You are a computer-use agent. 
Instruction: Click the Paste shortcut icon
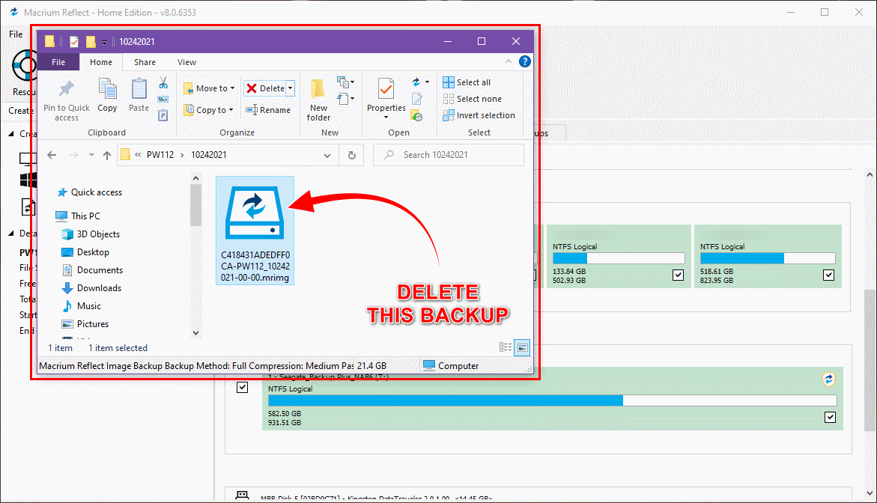coord(163,115)
